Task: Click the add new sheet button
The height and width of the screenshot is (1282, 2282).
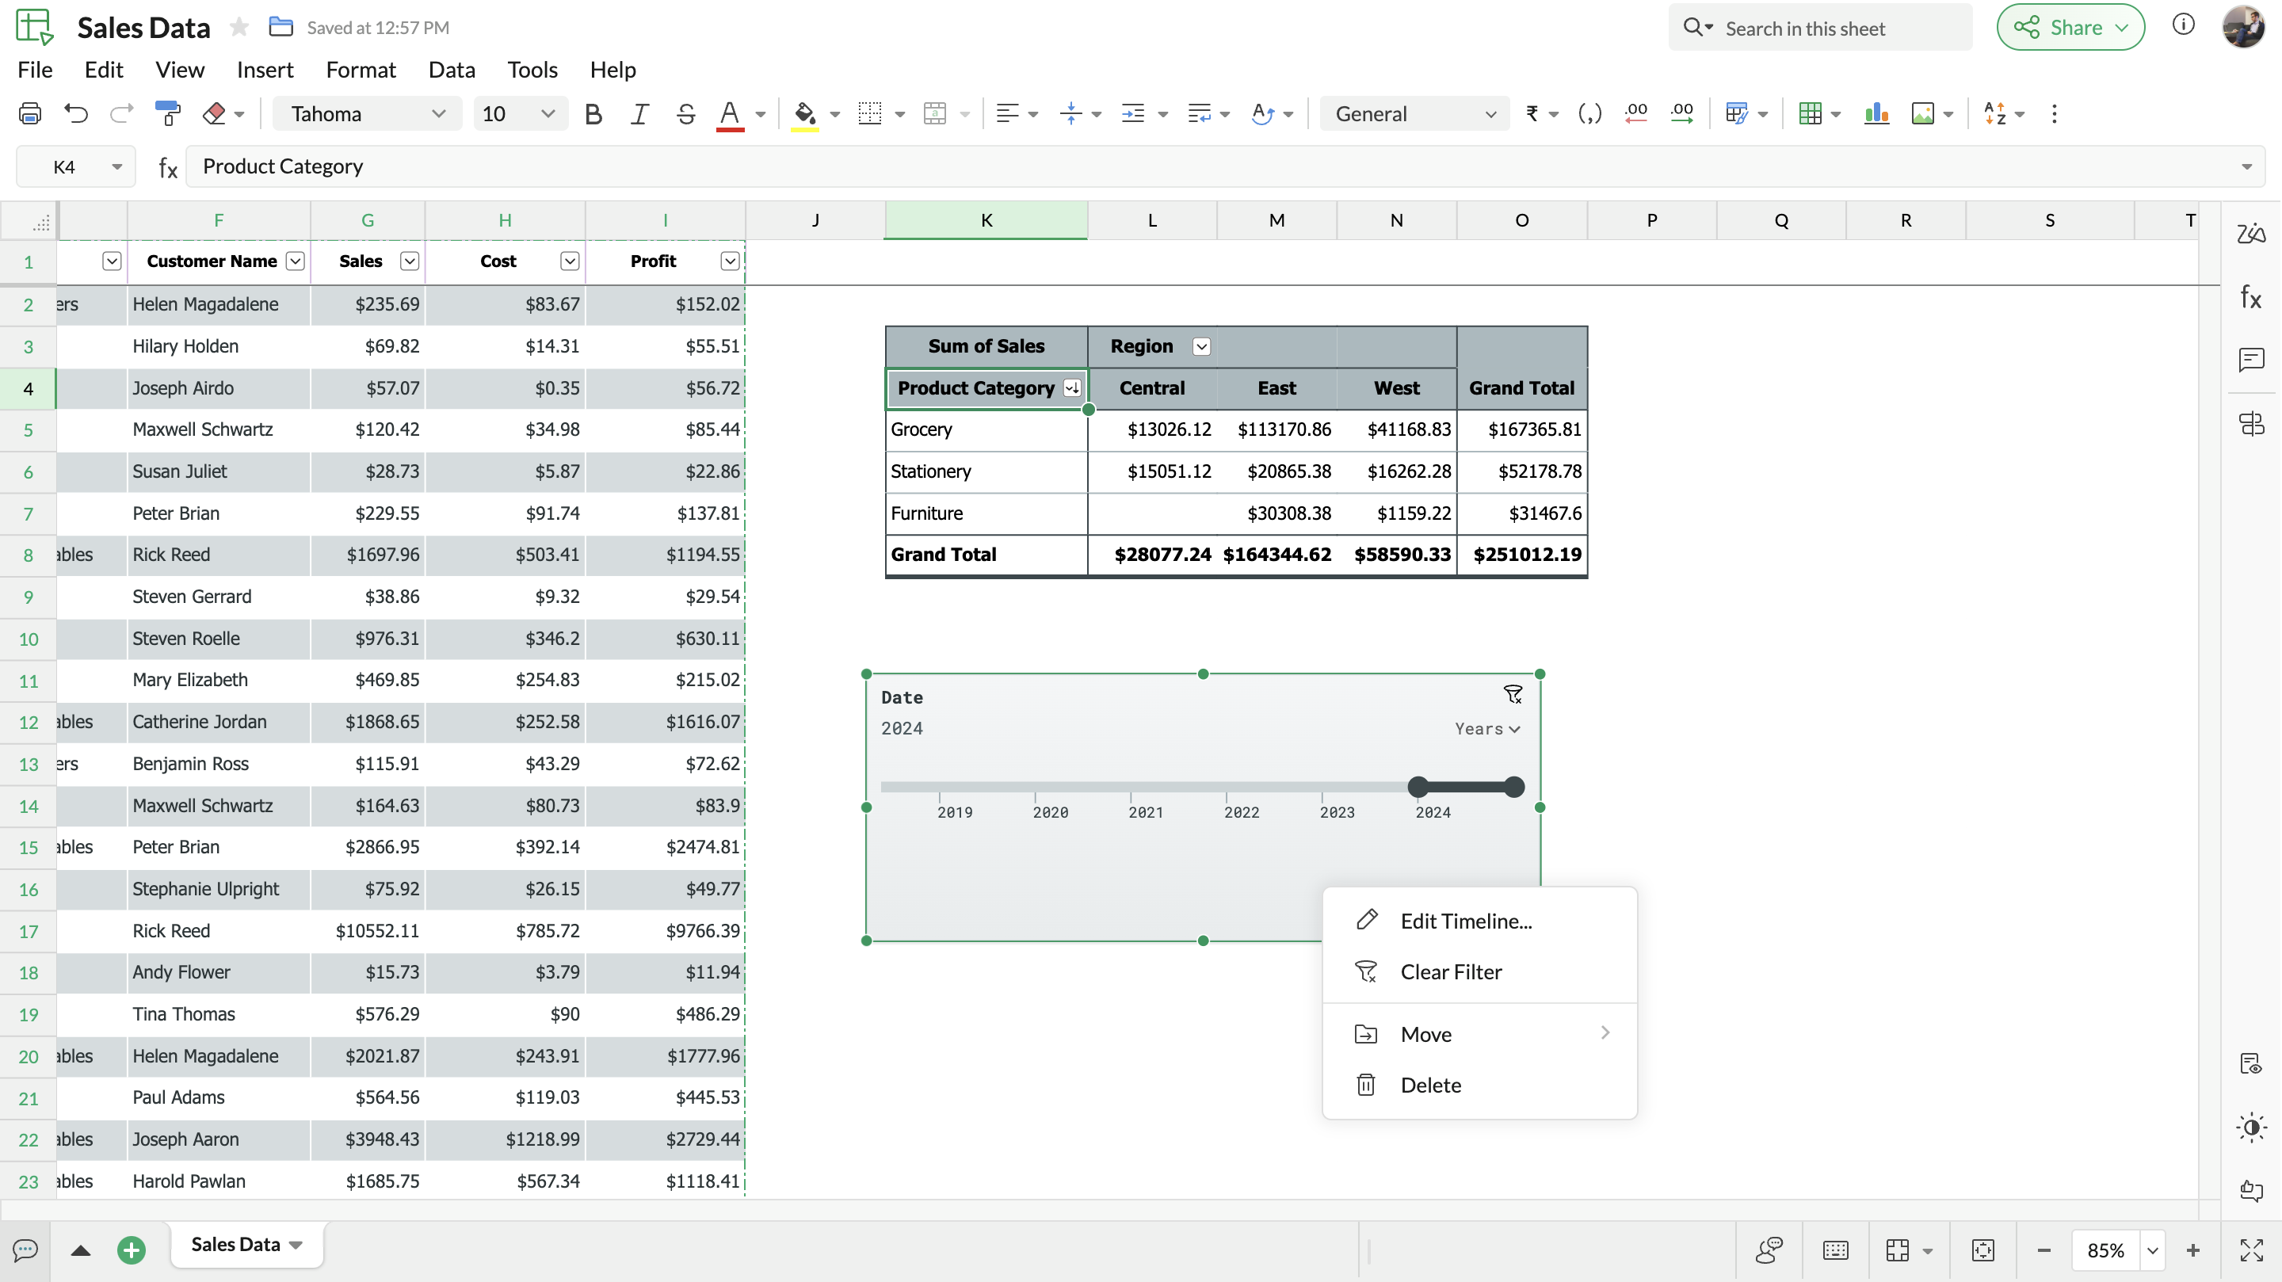Action: tap(131, 1250)
